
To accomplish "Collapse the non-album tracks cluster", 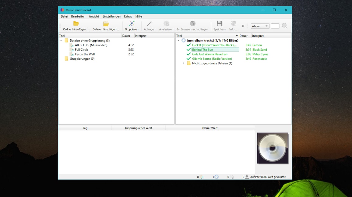I will click(178, 40).
